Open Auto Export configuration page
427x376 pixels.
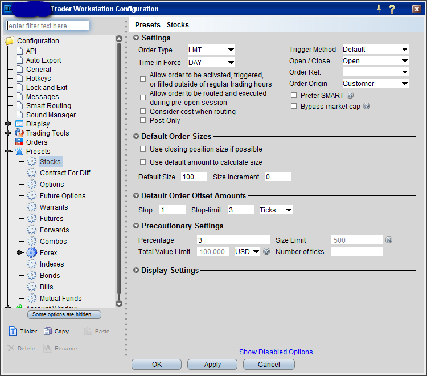pos(44,60)
